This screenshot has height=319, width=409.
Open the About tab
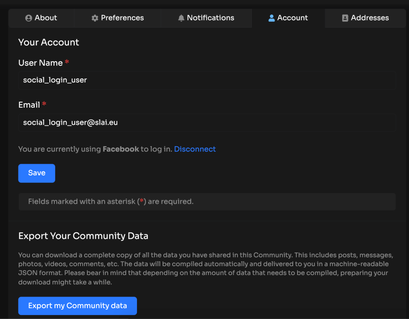pos(41,18)
